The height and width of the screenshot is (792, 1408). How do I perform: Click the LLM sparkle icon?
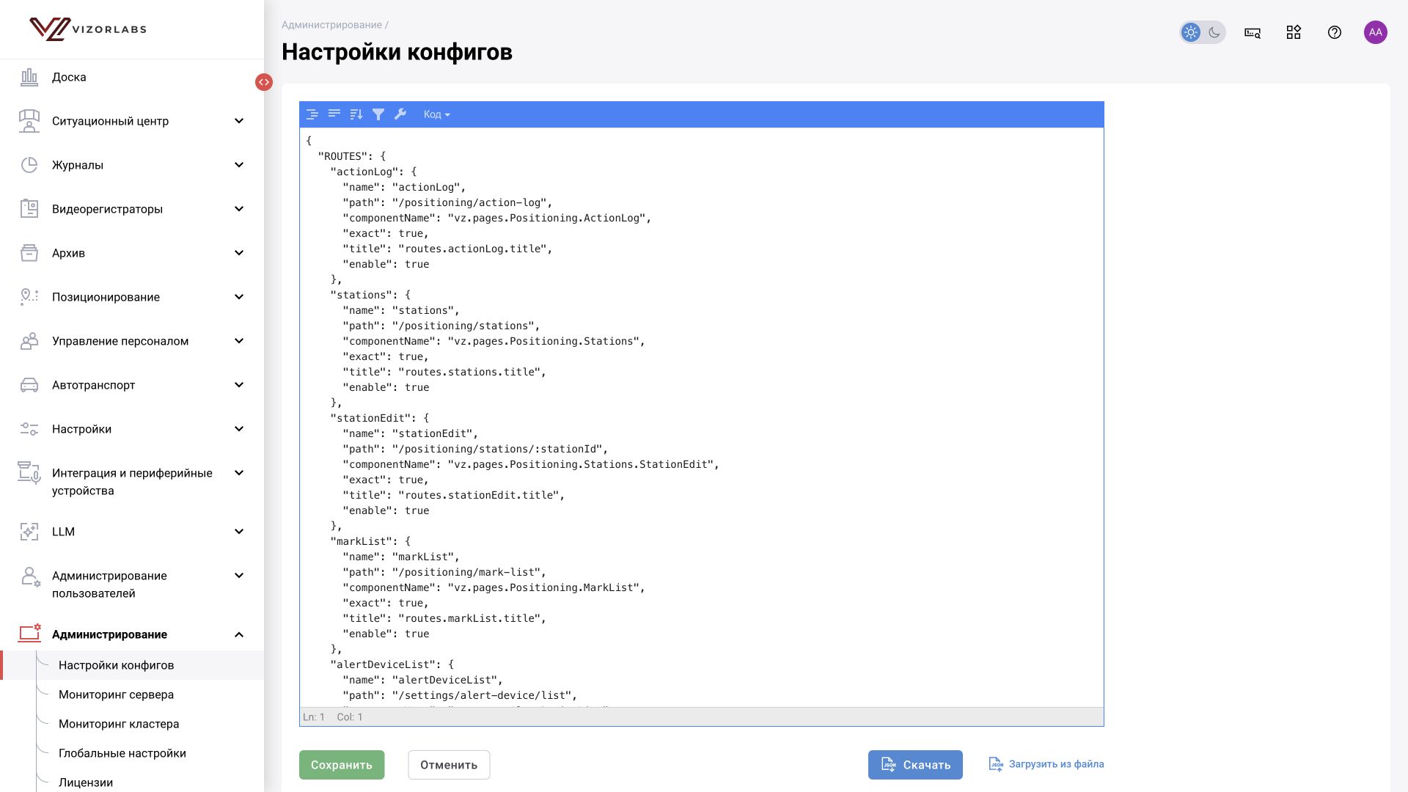29,532
